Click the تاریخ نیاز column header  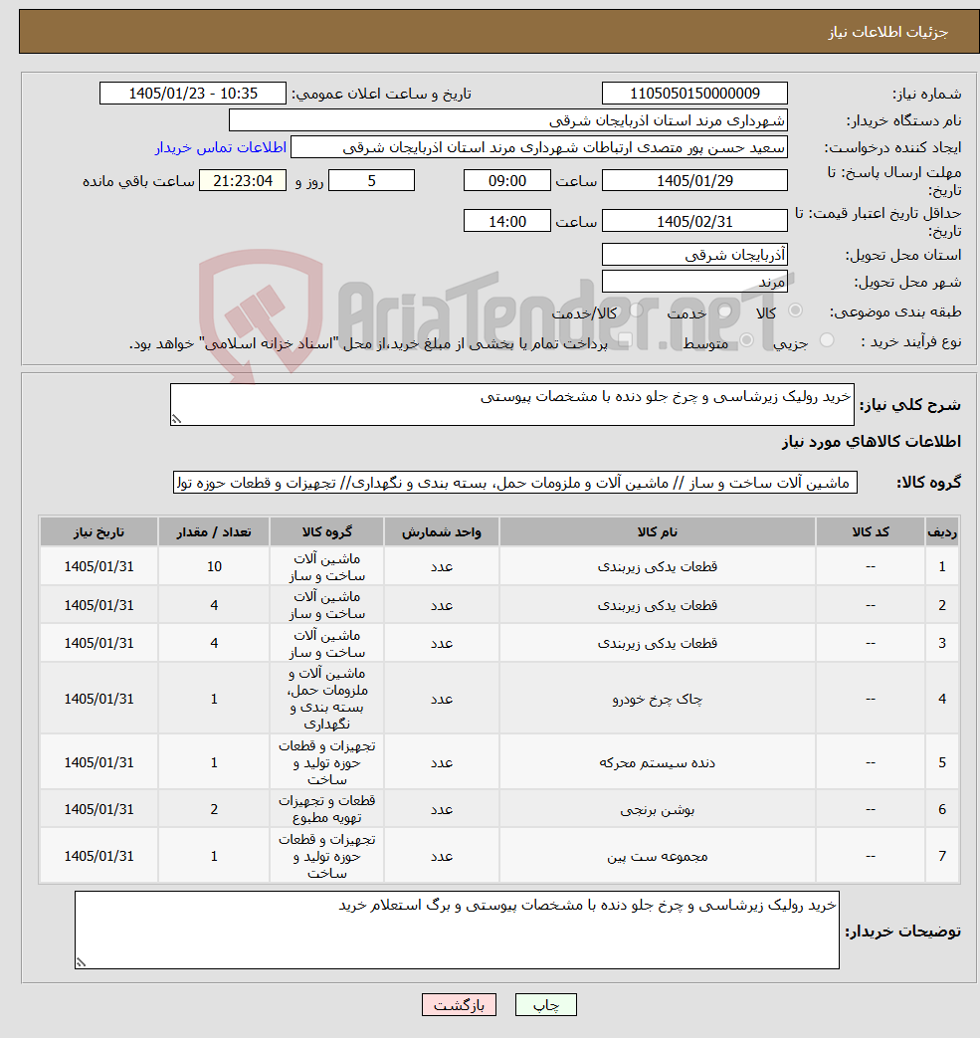tap(98, 532)
